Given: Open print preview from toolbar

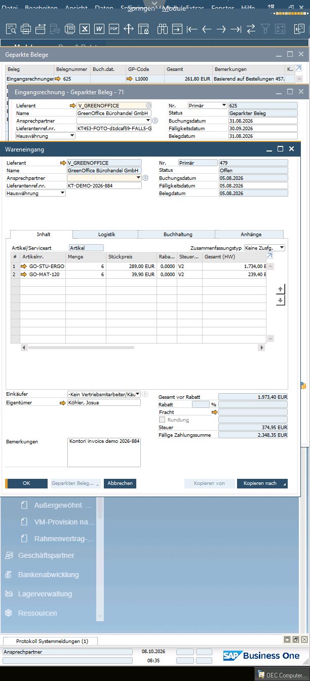Looking at the screenshot, I should point(11,29).
